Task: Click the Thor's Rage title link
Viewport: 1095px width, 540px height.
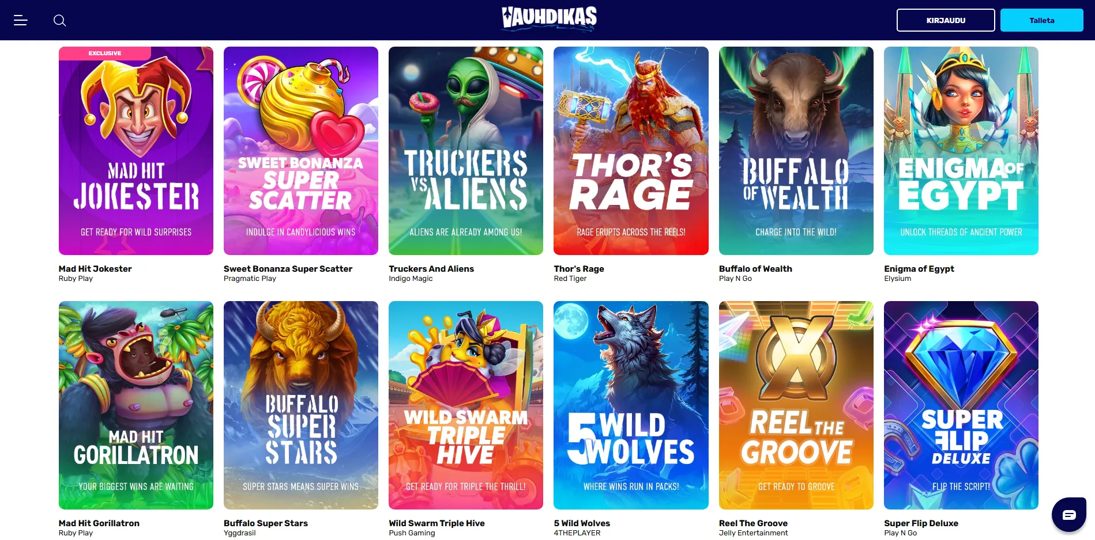Action: coord(579,269)
